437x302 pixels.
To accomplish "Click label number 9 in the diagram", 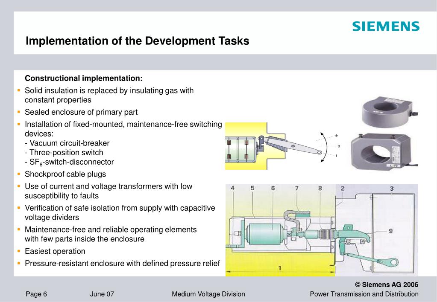I will coord(390,231).
